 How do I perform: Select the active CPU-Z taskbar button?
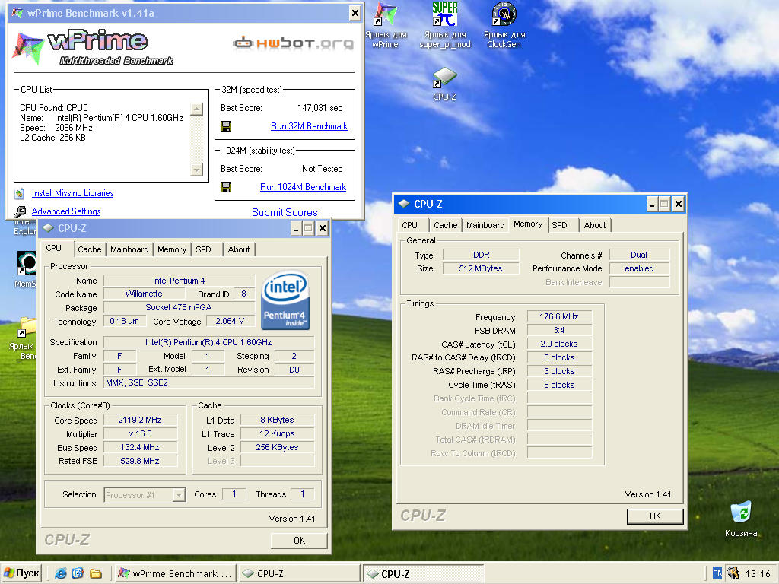[x=423, y=573]
